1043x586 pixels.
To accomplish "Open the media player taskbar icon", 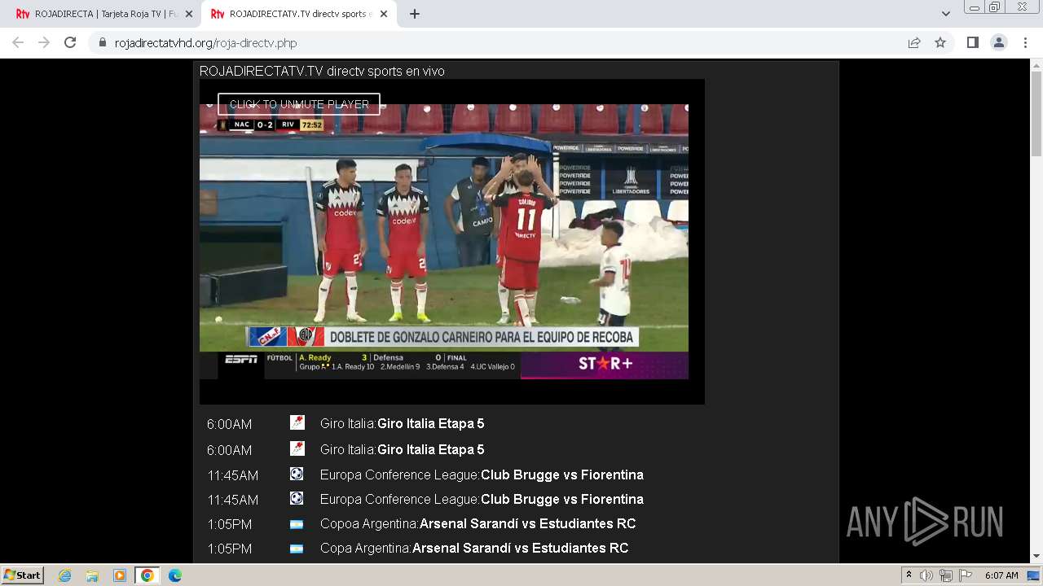I will [120, 575].
